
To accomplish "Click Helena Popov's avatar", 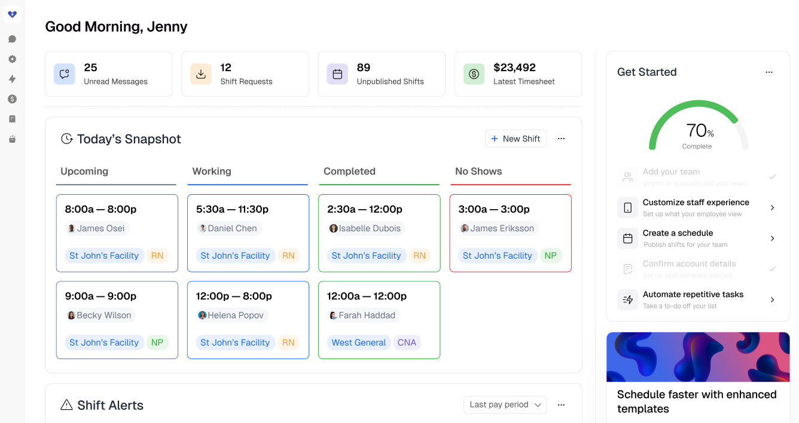I will coord(203,315).
